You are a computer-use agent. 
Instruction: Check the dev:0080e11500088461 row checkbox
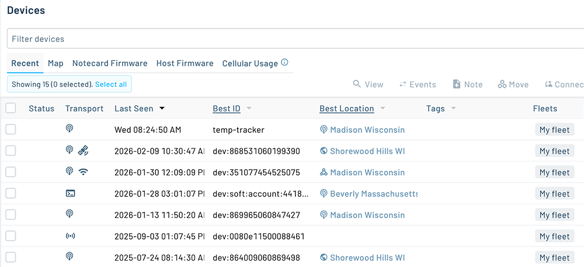tap(11, 236)
